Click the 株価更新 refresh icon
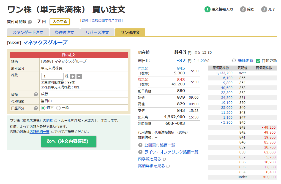This screenshot has height=184, width=281. coord(234,61)
